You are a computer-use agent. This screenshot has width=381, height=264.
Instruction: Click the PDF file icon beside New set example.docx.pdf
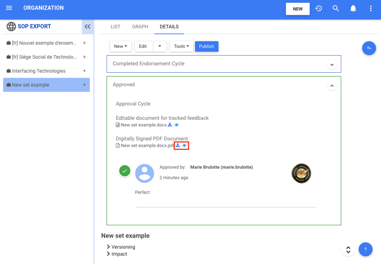[118, 145]
